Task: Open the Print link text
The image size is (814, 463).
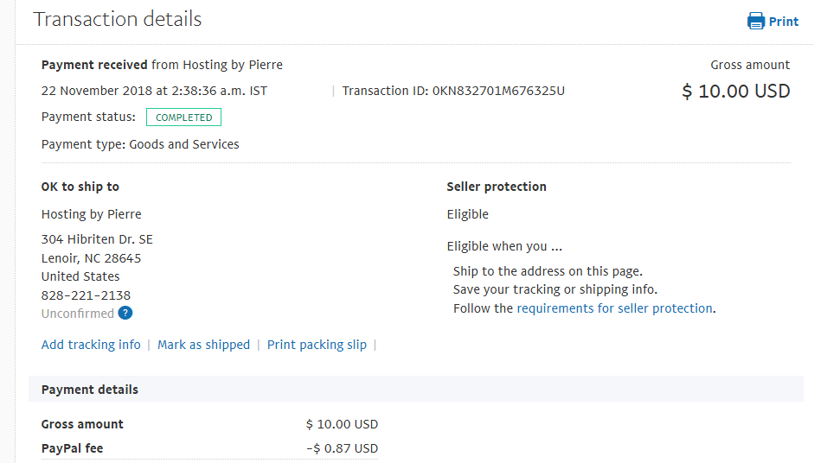Action: click(784, 22)
